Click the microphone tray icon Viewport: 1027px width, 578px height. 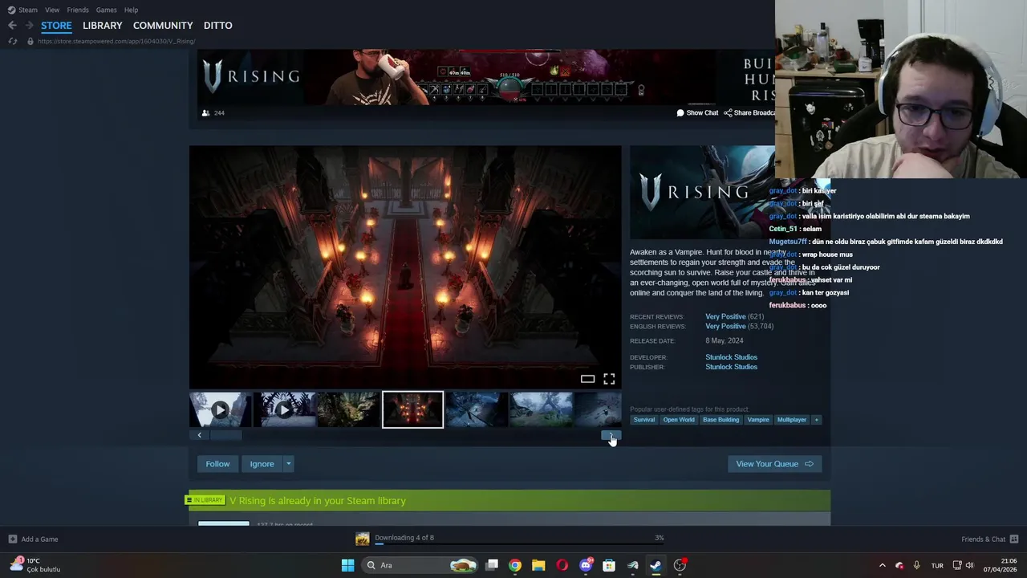916,565
